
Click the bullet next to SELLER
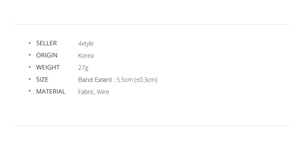[x=30, y=43]
